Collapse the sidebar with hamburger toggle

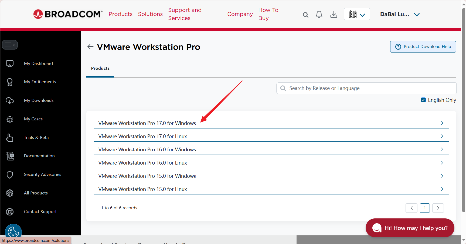click(x=10, y=45)
